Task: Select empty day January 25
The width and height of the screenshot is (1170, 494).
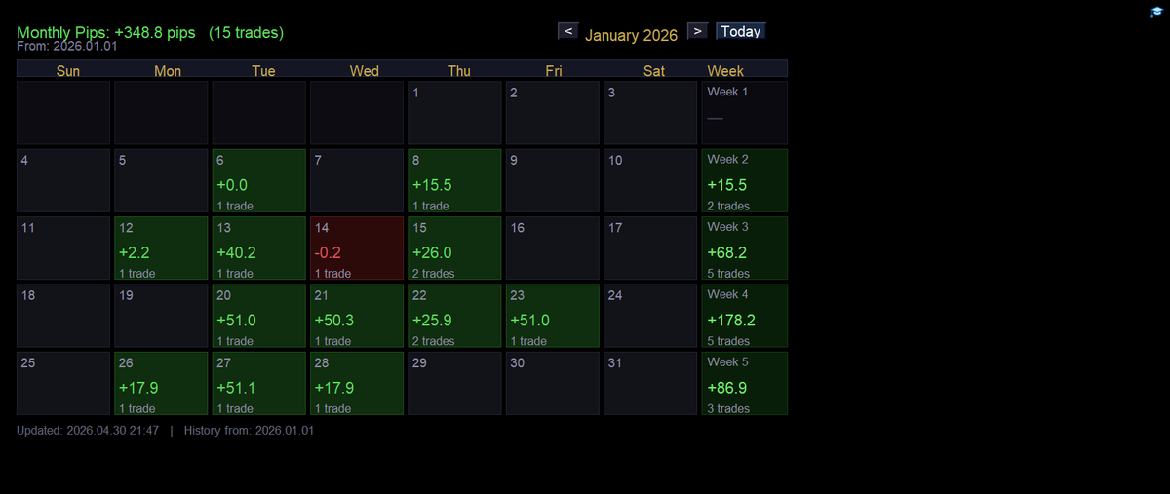Action: (x=63, y=383)
